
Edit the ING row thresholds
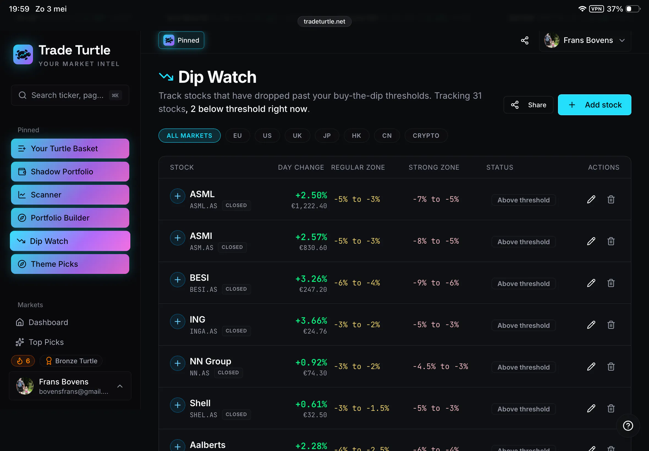(591, 325)
